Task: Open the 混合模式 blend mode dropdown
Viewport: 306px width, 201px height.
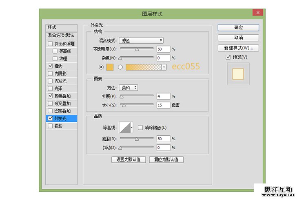Action: click(141, 40)
